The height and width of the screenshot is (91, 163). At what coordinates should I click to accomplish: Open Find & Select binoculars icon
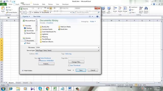[146, 8]
